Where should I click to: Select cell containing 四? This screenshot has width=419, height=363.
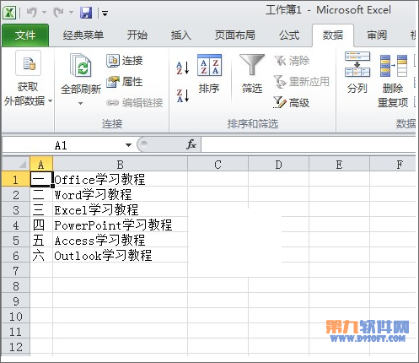(41, 225)
